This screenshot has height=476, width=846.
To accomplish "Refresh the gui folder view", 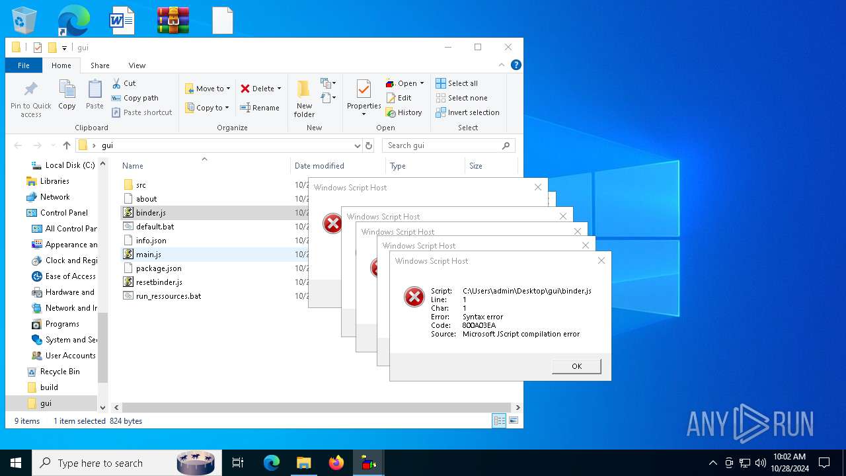I will pos(369,145).
